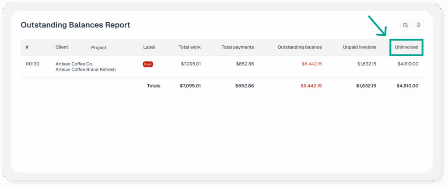Open project number 00130
This screenshot has width=448, height=187.
coord(32,64)
